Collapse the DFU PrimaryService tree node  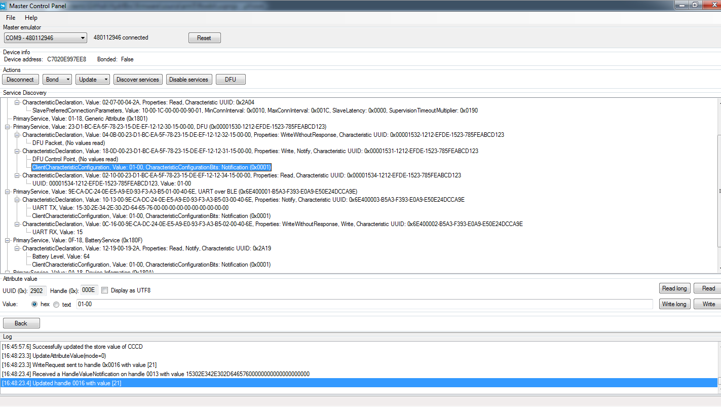pos(8,127)
